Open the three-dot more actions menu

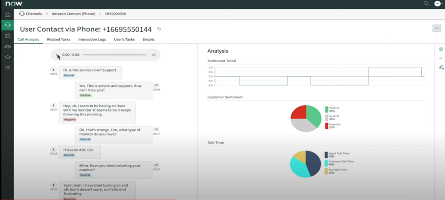[x=436, y=28]
